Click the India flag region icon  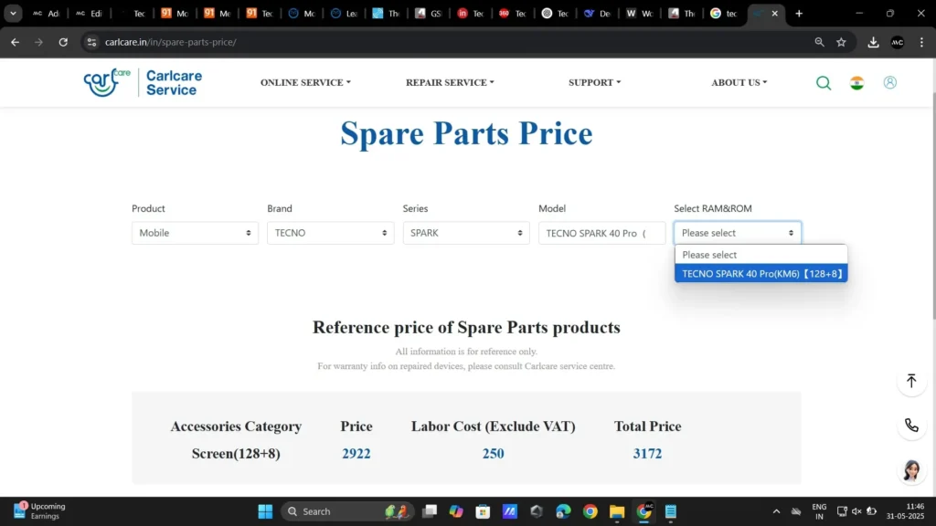pos(856,83)
